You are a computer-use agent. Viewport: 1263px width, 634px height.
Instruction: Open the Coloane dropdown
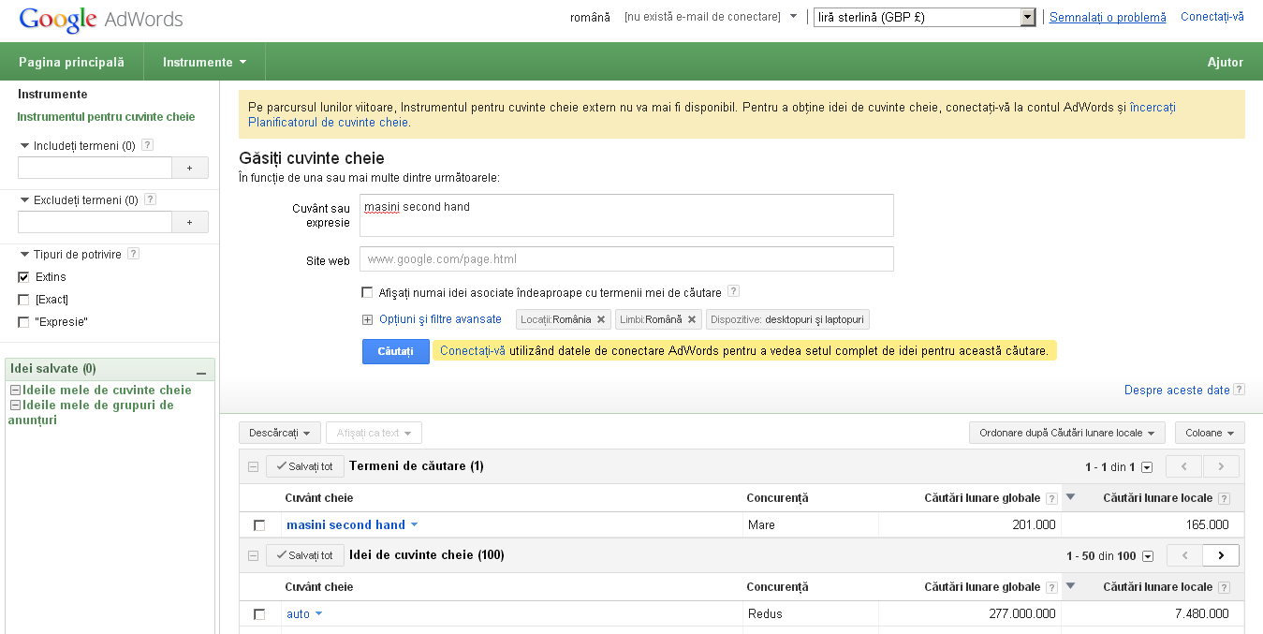1210,433
